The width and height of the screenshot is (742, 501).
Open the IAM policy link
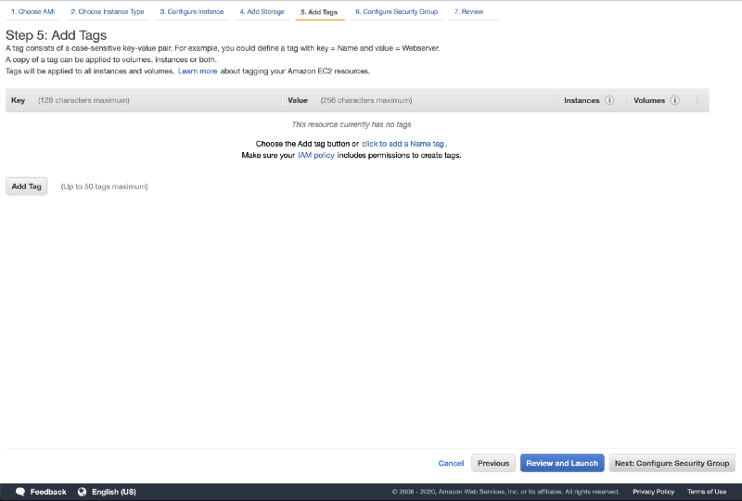315,155
